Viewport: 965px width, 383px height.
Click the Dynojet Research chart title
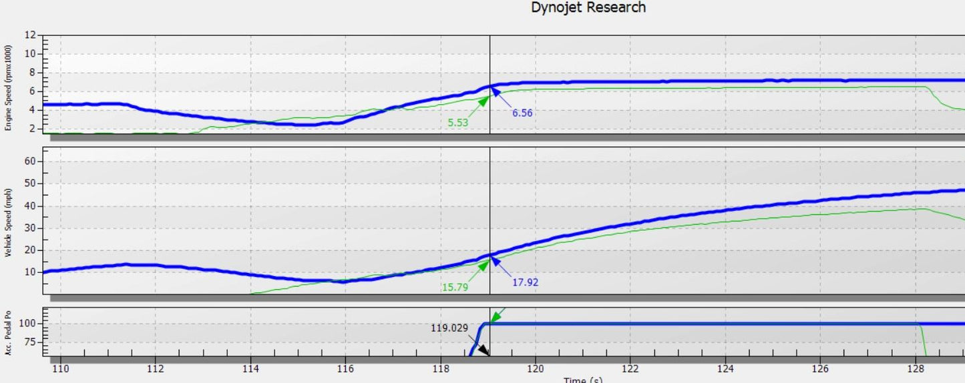pos(588,8)
